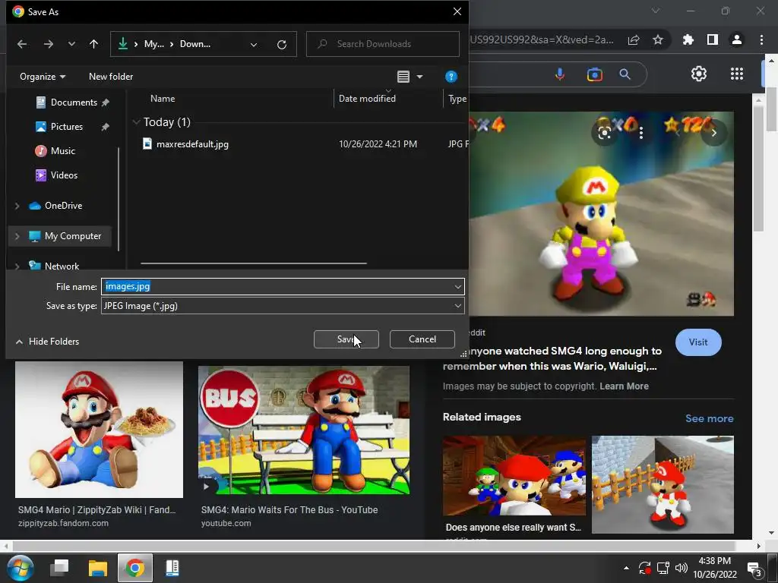Search by voice microphone icon
The height and width of the screenshot is (583, 778).
tap(560, 74)
